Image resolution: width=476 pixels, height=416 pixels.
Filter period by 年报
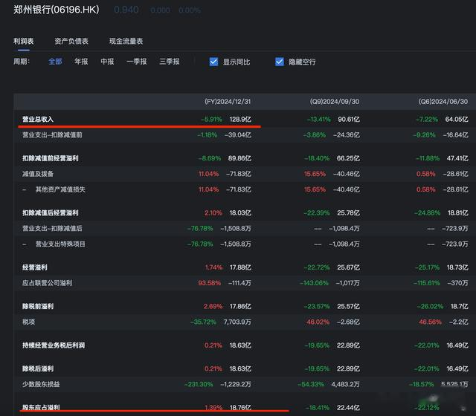point(81,62)
